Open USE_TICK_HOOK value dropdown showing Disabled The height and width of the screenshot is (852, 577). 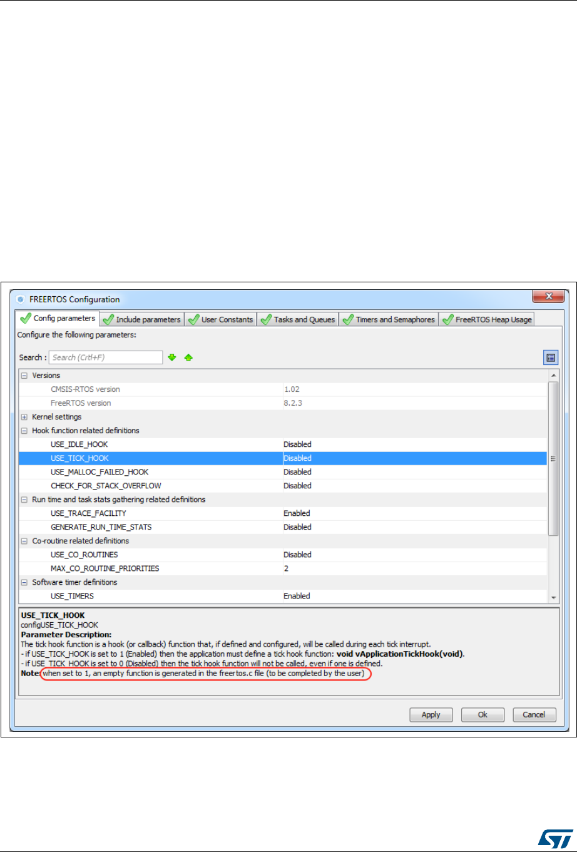tap(414, 458)
